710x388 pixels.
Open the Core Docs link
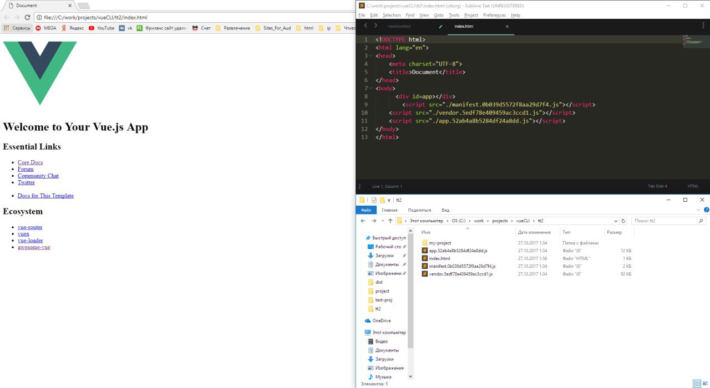point(30,162)
